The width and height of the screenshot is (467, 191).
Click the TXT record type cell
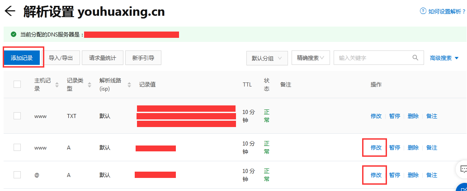72,116
